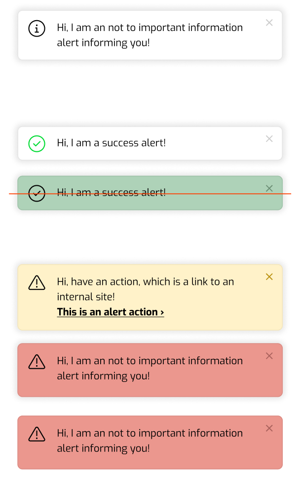
Task: Open the "This is an alert action" link
Action: [x=108, y=312]
